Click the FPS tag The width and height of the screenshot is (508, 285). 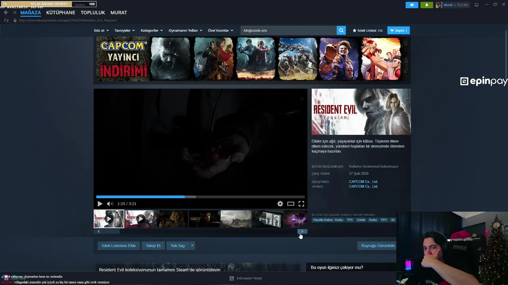pos(384,220)
